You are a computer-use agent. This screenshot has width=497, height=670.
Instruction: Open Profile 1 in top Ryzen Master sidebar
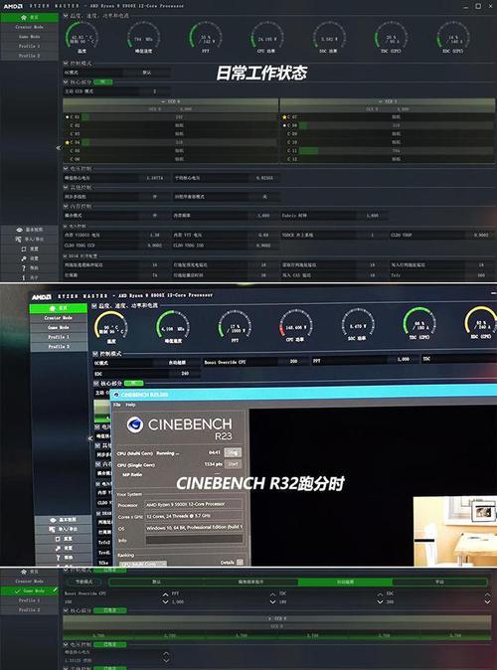pos(29,46)
